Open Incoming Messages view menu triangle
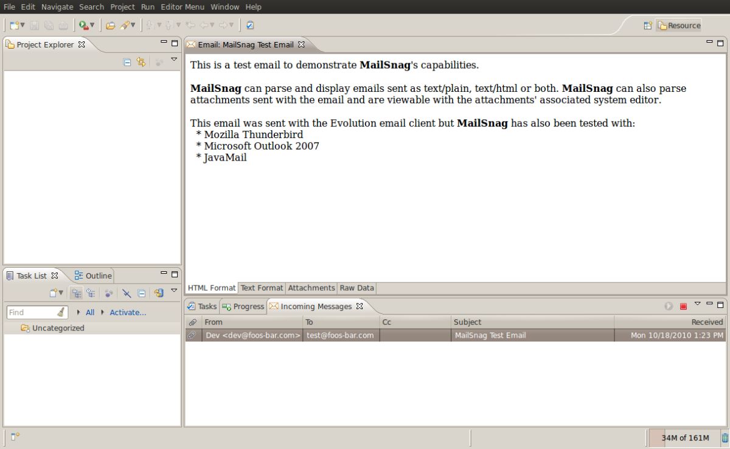Screen dimensions: 730x449 click(x=698, y=304)
